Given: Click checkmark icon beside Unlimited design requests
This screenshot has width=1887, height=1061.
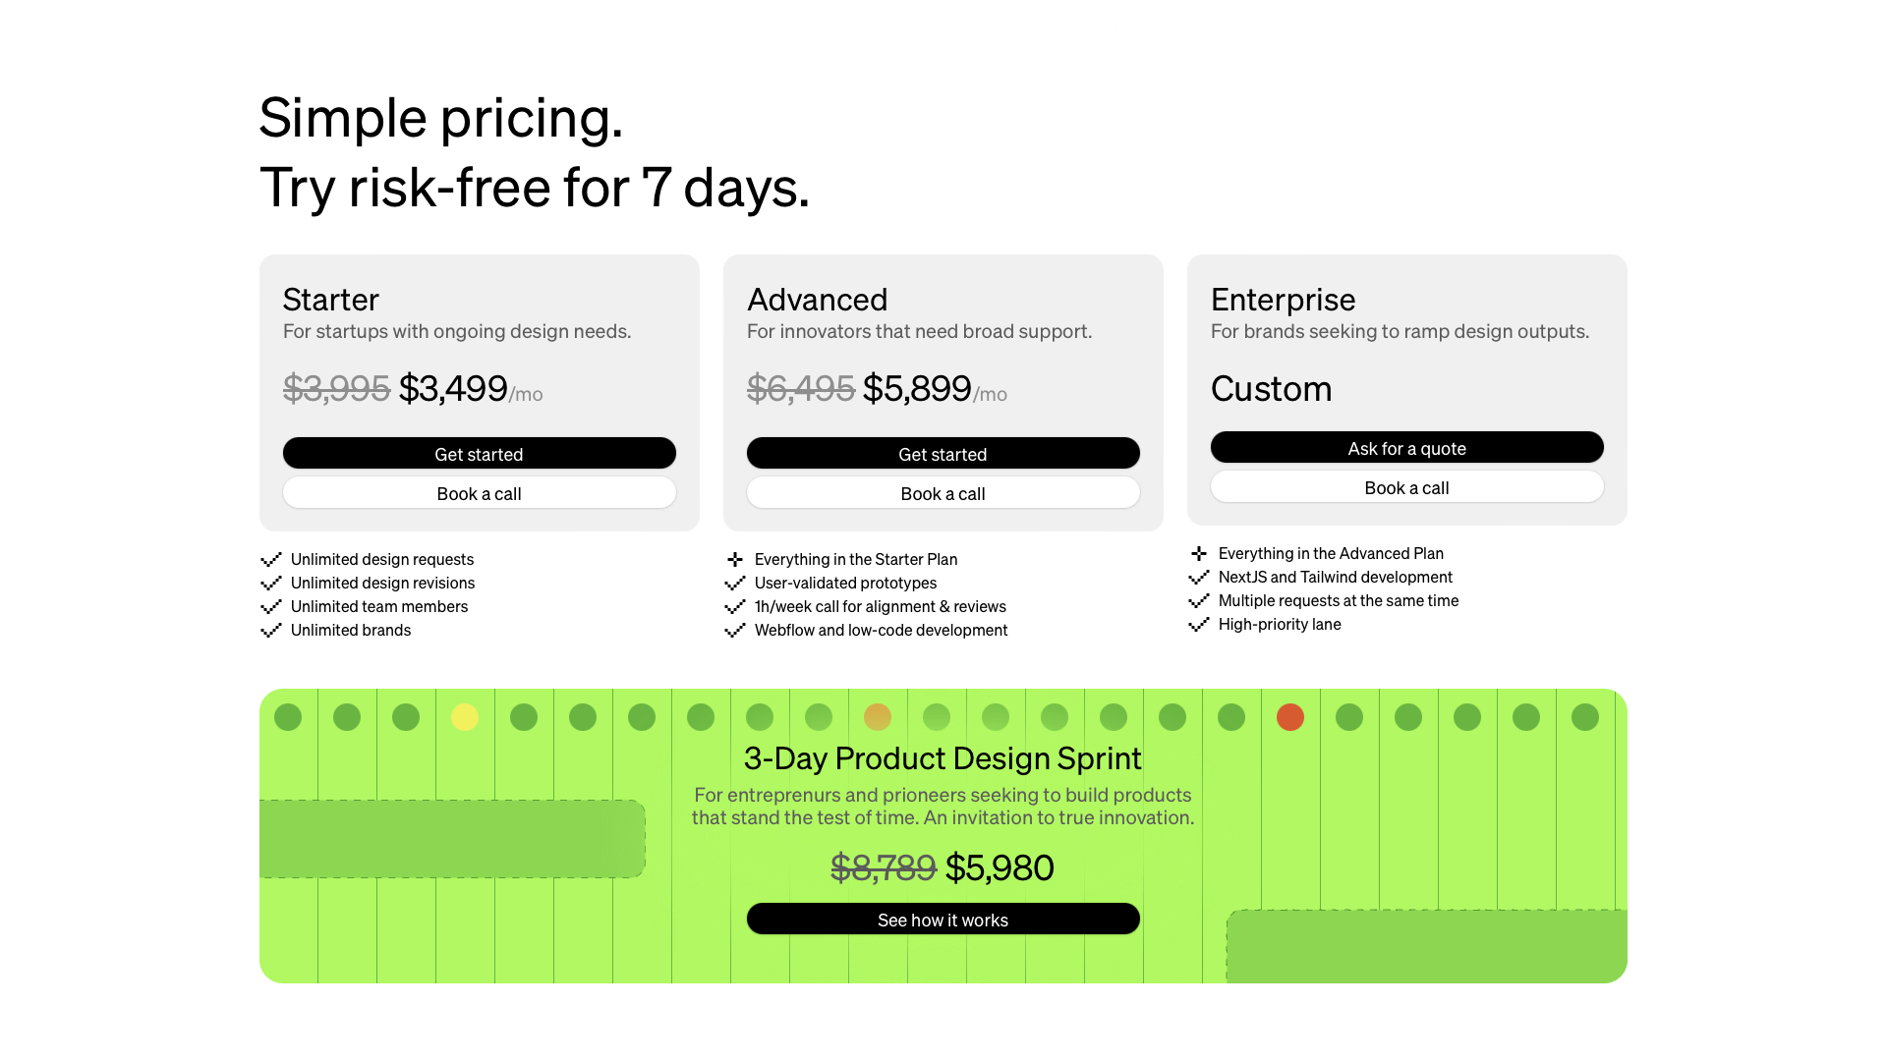Looking at the screenshot, I should (271, 559).
